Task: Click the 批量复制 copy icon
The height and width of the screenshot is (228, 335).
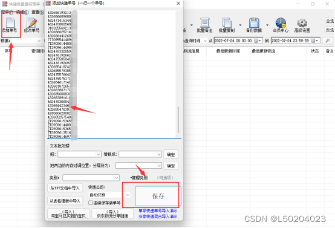Action: pyautogui.click(x=227, y=22)
